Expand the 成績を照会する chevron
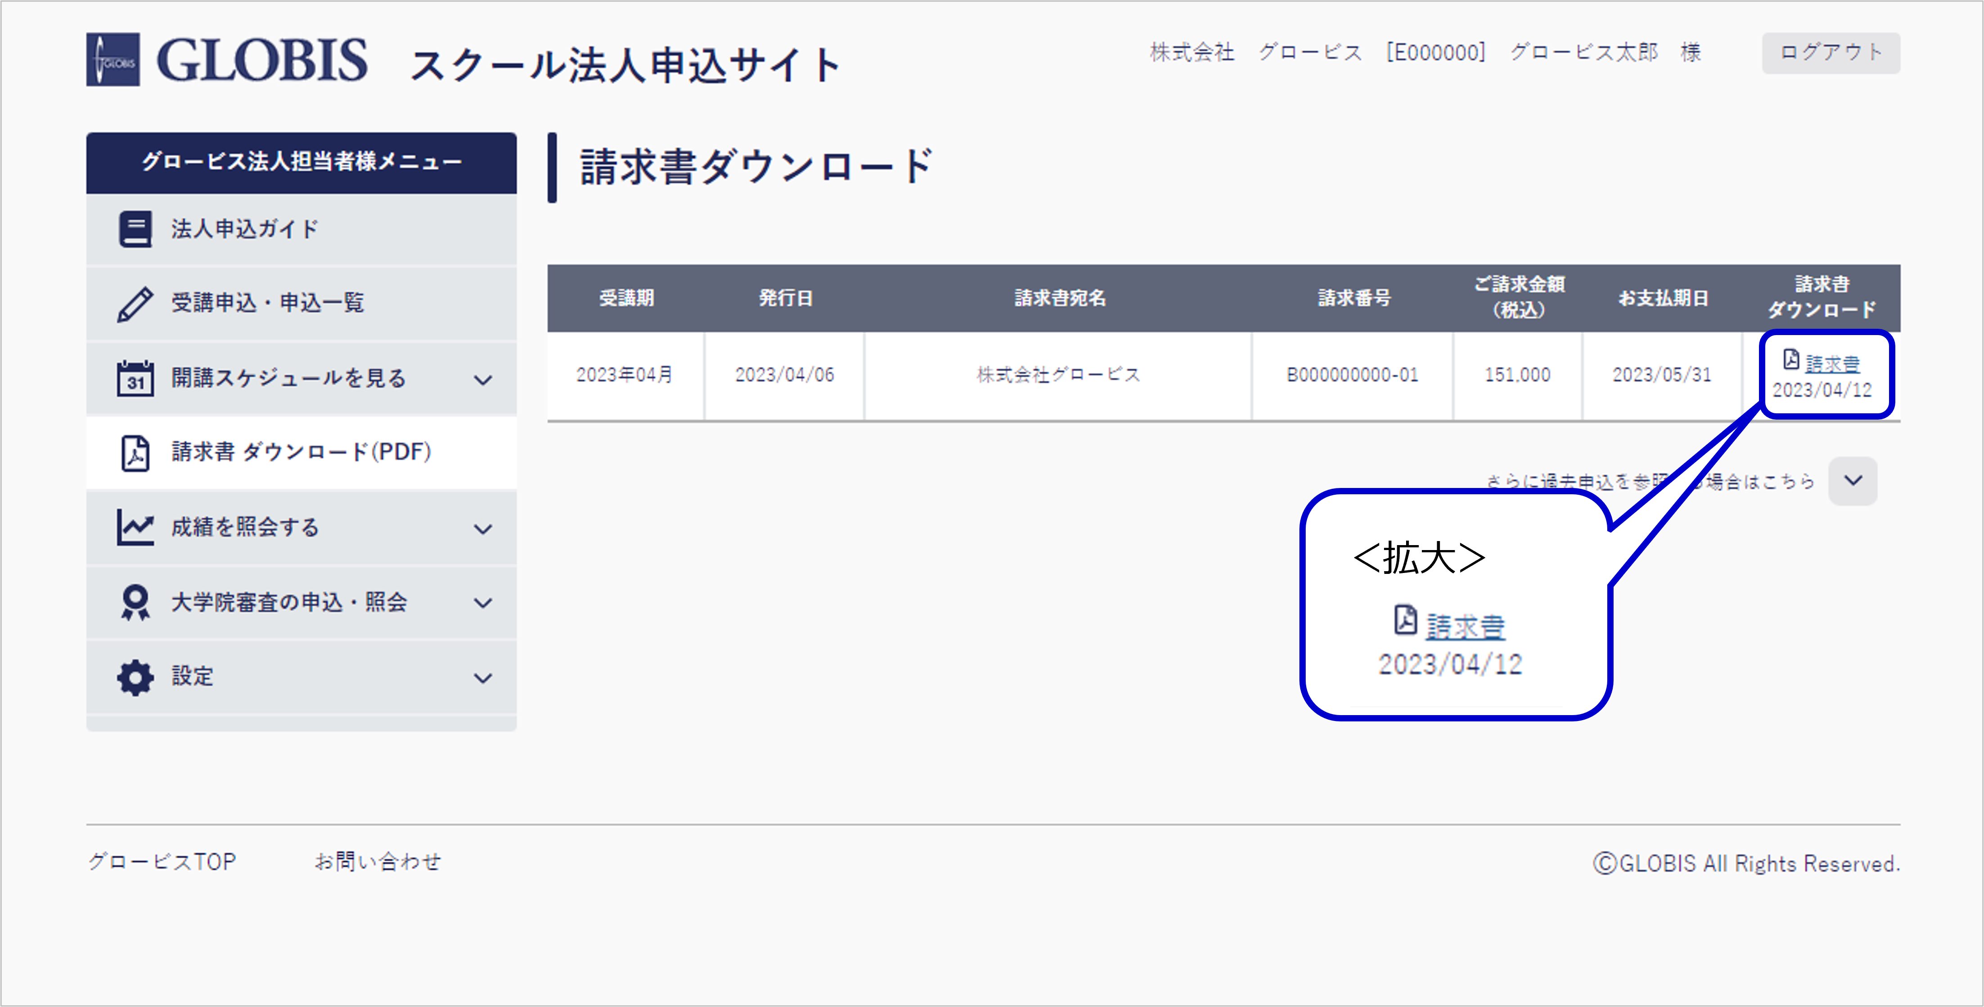Image resolution: width=1984 pixels, height=1007 pixels. coord(483,529)
